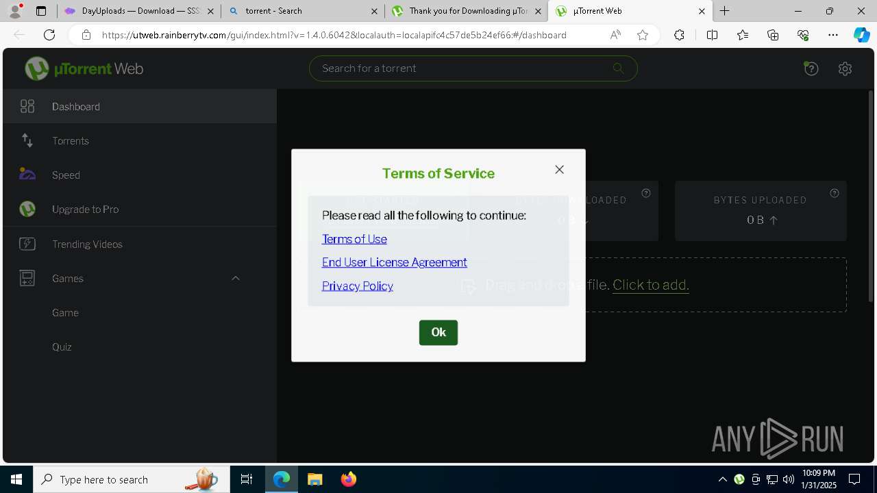Open the Game item under Games

coord(65,312)
